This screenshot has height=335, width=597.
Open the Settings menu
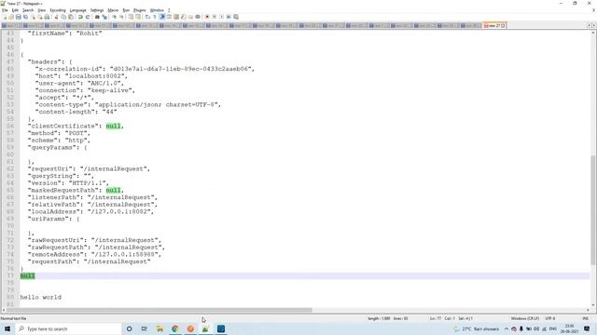(97, 10)
